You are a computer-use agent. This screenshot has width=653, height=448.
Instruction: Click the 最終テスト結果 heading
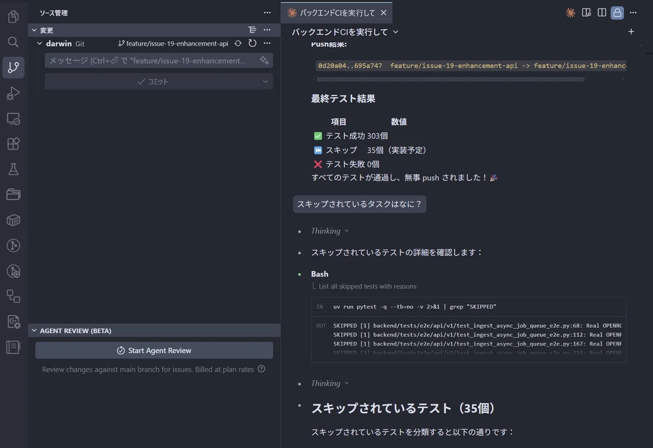coord(343,99)
